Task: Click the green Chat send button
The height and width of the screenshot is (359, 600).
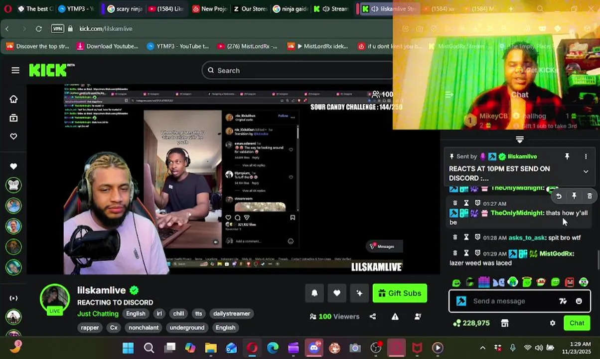Action: tap(577, 323)
